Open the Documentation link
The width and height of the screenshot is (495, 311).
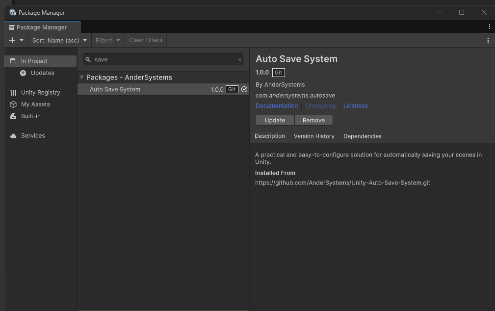[x=277, y=106]
